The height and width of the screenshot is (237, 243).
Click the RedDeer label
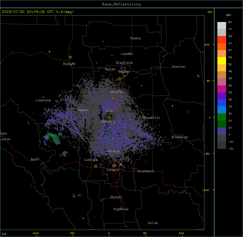124,72
